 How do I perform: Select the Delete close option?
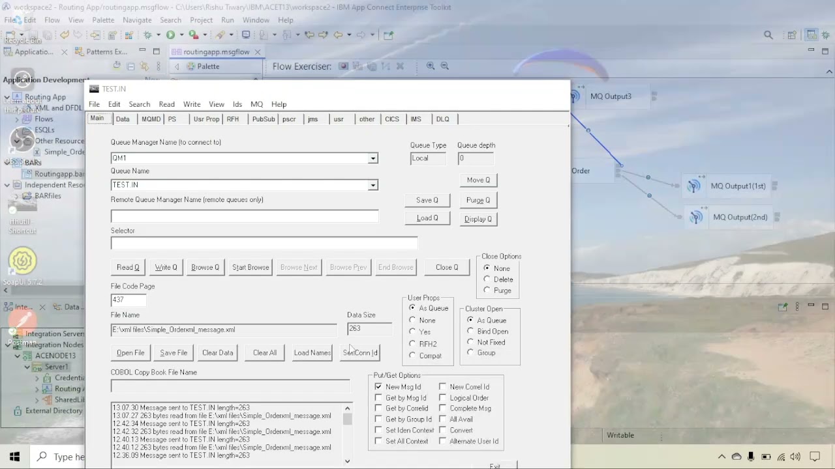click(x=487, y=279)
